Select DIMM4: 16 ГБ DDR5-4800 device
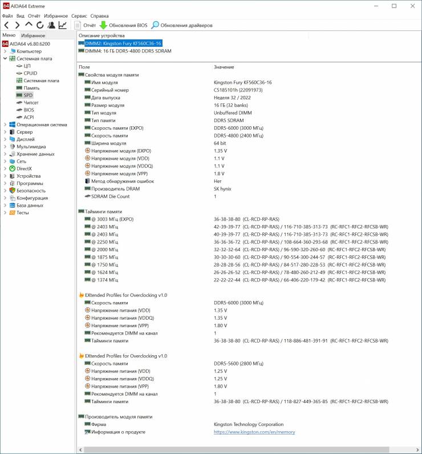Viewport: 422px width, 454px height. (128, 51)
